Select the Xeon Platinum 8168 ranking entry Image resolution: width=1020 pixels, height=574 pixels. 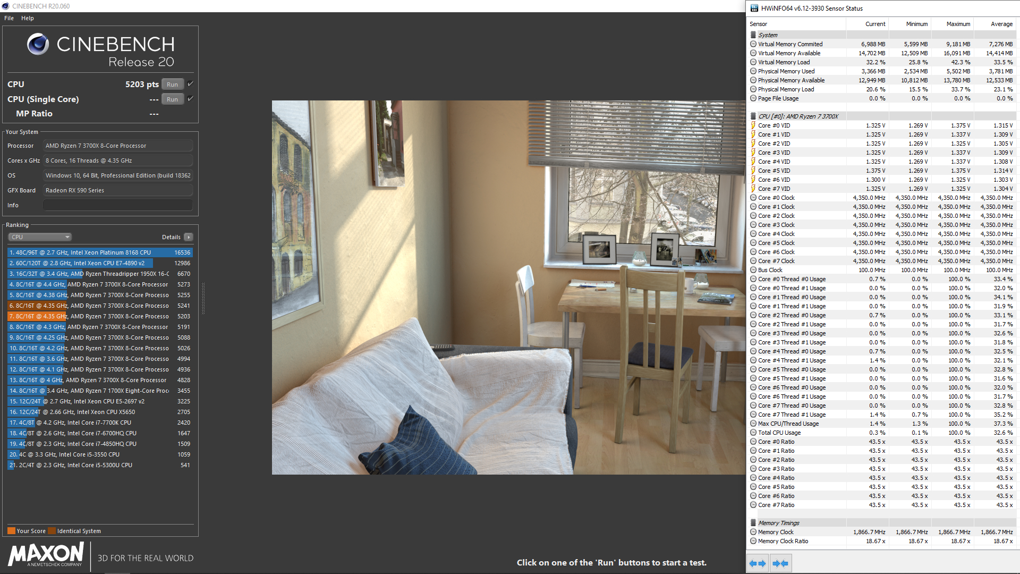click(x=100, y=252)
